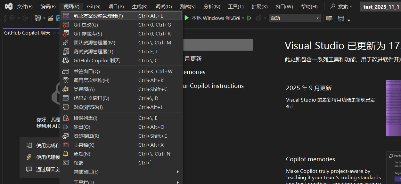Click the 输出 icon
Viewport: 401px width, 184px height.
point(66,127)
